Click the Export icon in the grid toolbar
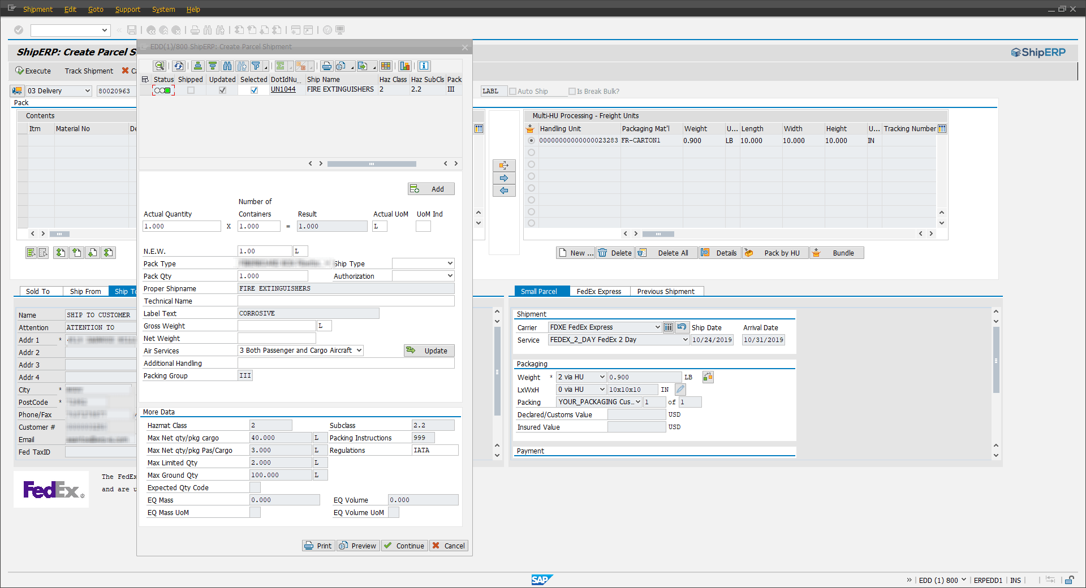The height and width of the screenshot is (588, 1086). coord(362,66)
